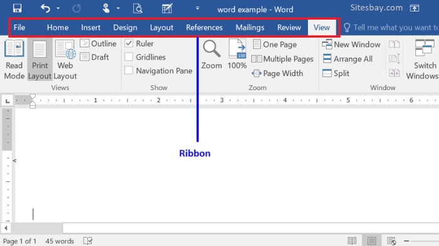Switch to Read Mode view
The image size is (439, 246).
pos(14,59)
